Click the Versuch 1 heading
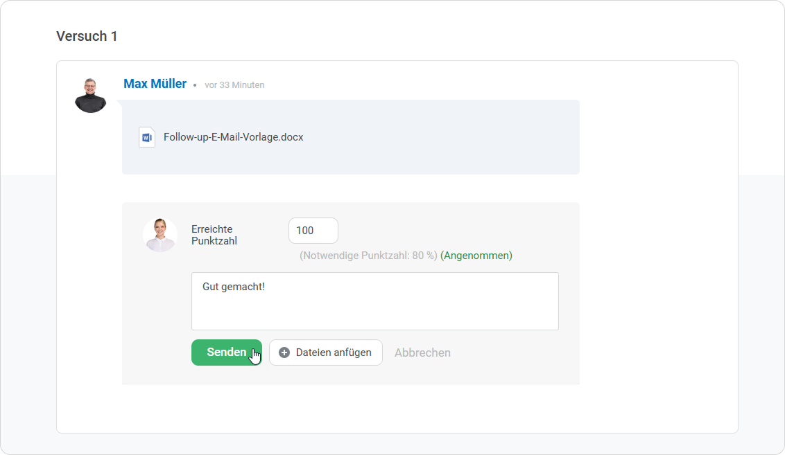 click(x=87, y=36)
